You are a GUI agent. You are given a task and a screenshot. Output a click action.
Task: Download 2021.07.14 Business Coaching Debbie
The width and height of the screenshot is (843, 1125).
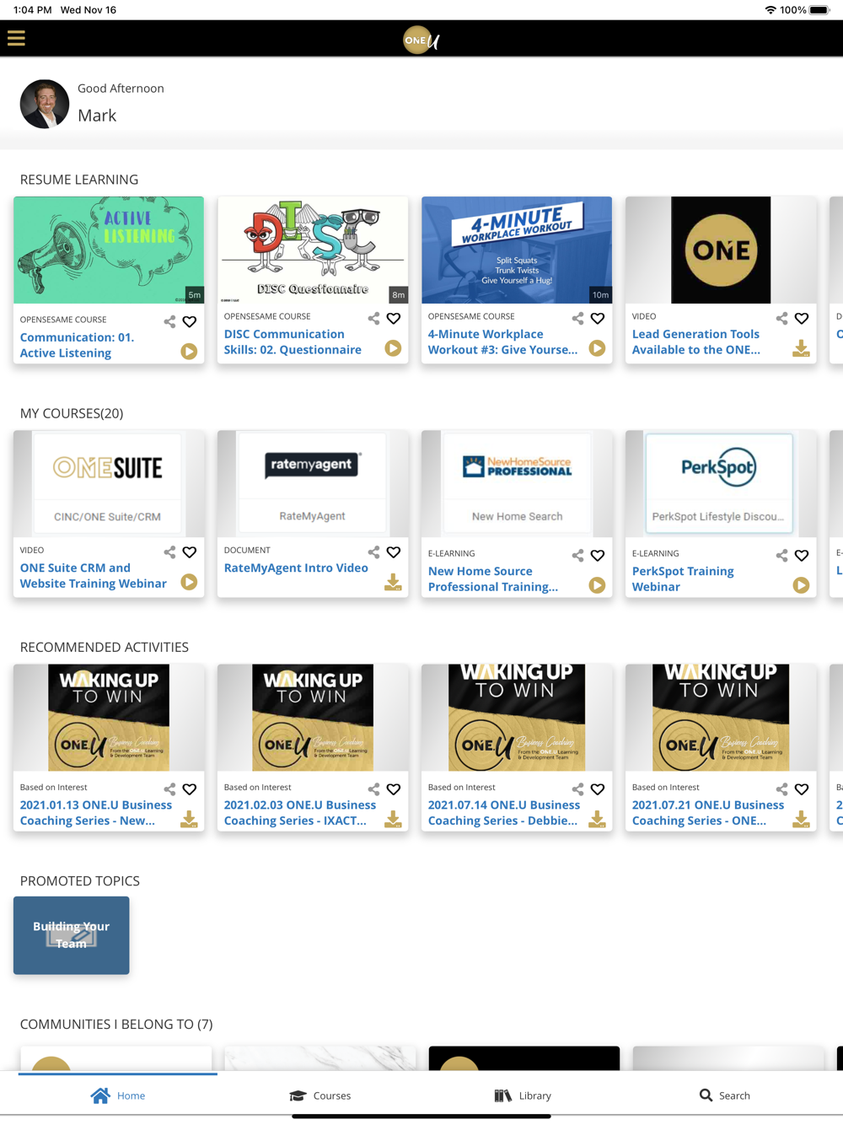click(597, 819)
